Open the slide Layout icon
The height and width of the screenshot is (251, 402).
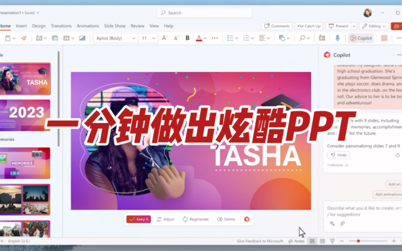pyautogui.click(x=66, y=38)
